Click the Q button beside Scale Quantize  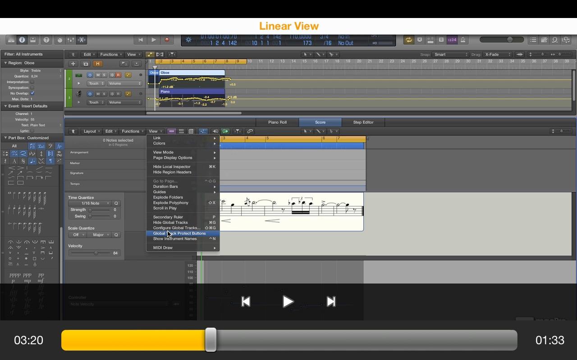coord(116,235)
